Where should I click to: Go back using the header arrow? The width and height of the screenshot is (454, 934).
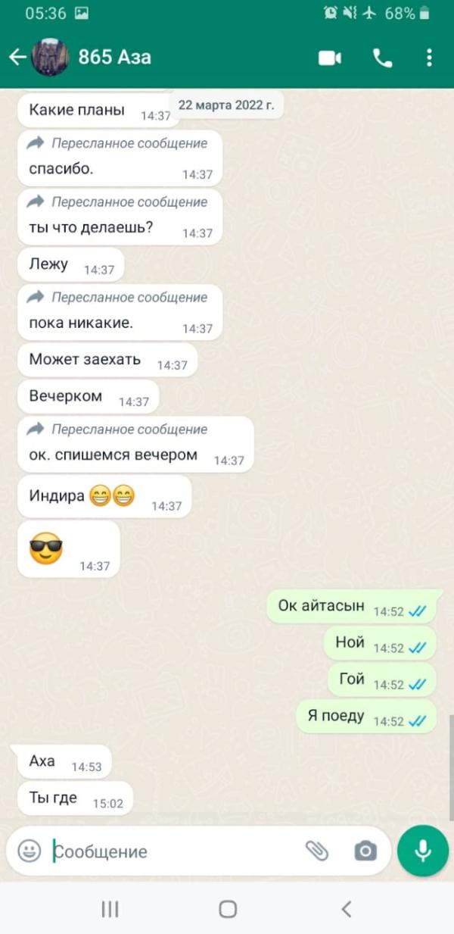[17, 57]
